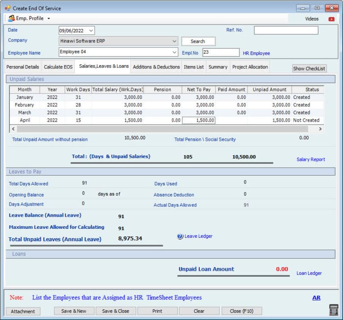Open the Employee Name dropdown list
Image resolution: width=343 pixels, height=320 pixels.
pos(174,52)
